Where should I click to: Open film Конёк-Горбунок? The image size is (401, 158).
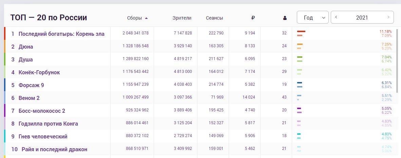point(39,72)
